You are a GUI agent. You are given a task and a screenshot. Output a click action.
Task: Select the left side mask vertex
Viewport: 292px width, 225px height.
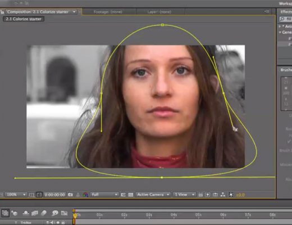point(102,93)
